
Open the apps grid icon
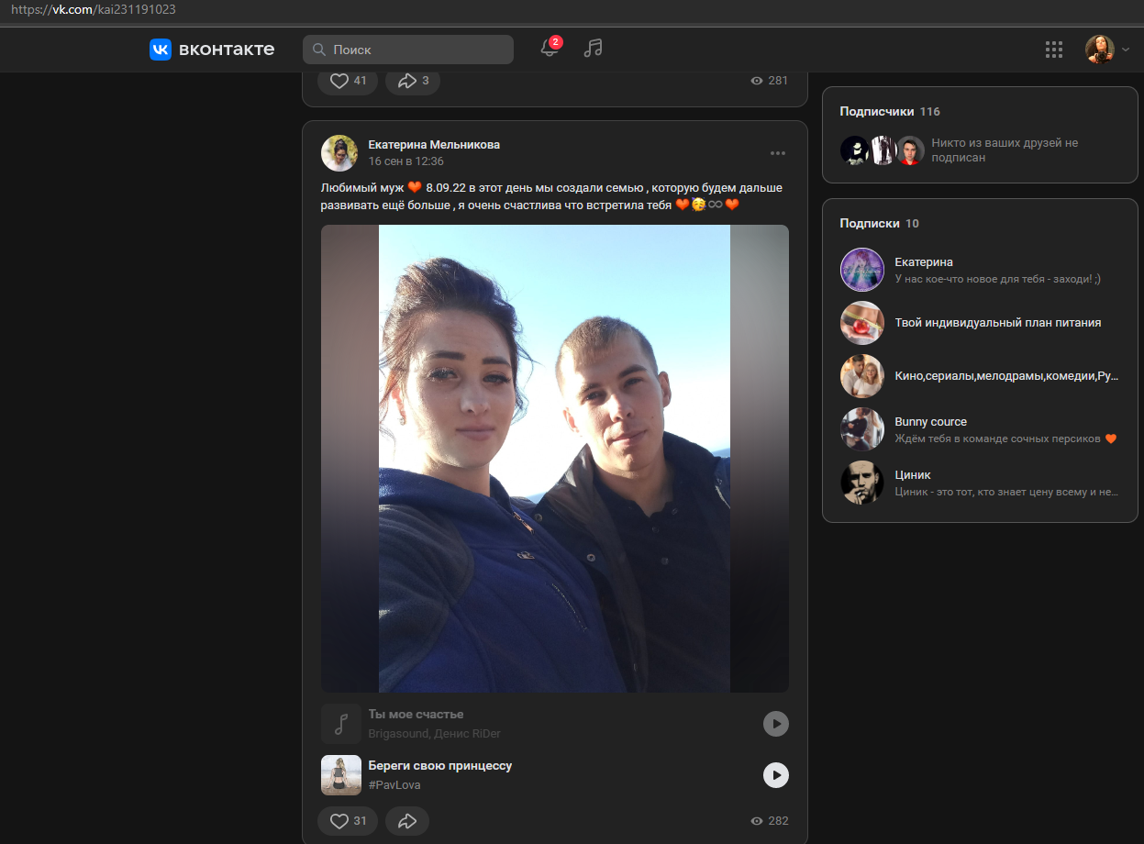click(1054, 50)
